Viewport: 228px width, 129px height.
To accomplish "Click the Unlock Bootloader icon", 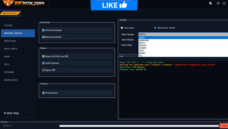I will click(x=43, y=30).
